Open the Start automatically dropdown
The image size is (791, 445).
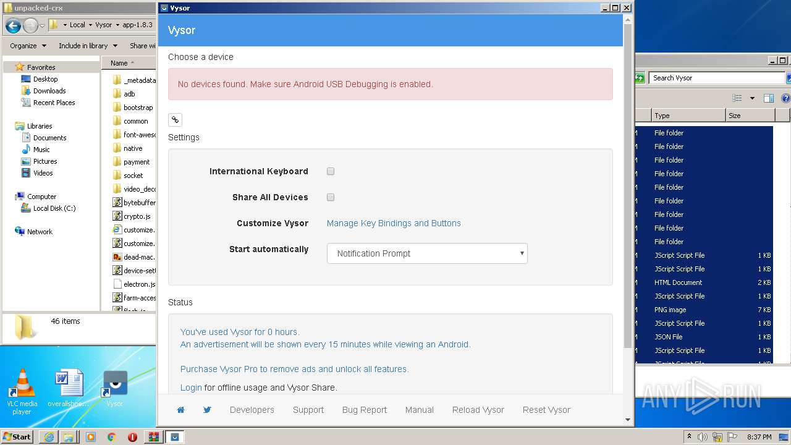(427, 253)
